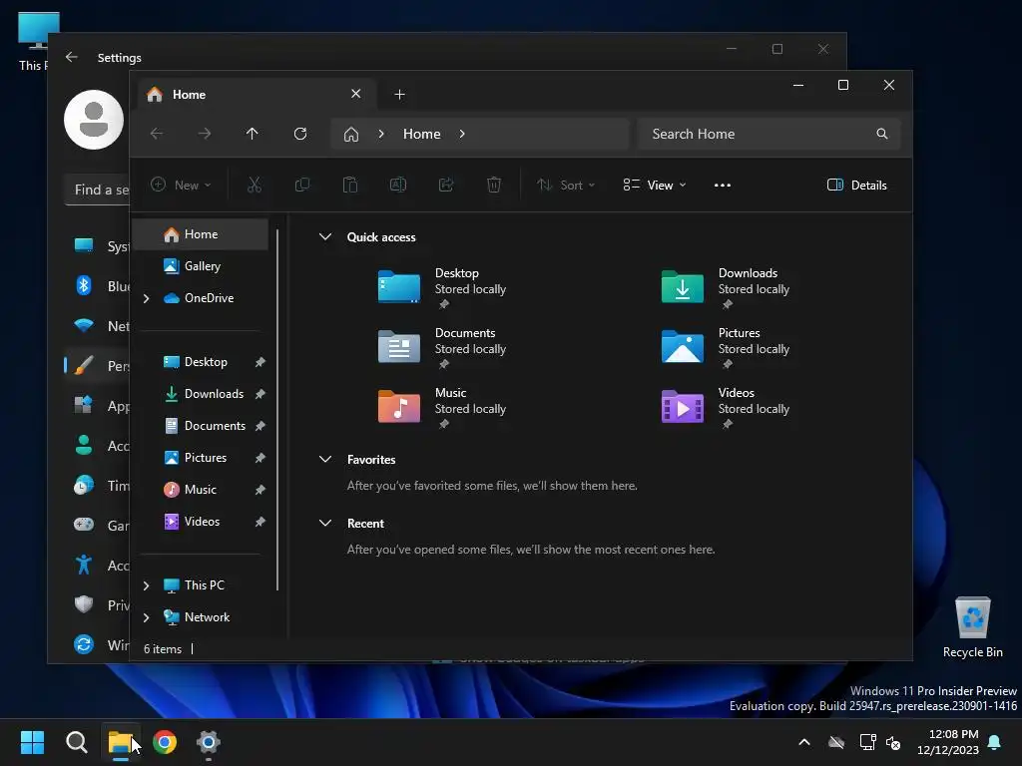Select Documents in the navigation pane
The width and height of the screenshot is (1022, 766).
[x=201, y=426]
